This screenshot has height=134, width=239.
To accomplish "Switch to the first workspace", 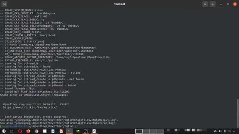I will [x=139, y=131].
